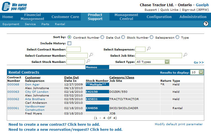Tick the Include History checkbox
211x137 pixels.
point(69,43)
